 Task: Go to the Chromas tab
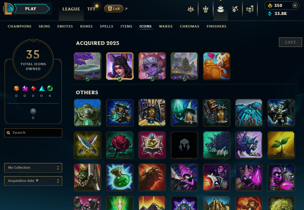190,26
